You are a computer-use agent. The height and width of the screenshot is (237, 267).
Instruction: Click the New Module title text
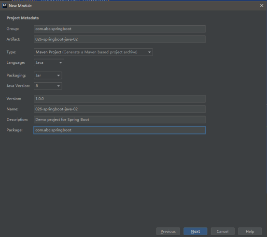[x=20, y=6]
